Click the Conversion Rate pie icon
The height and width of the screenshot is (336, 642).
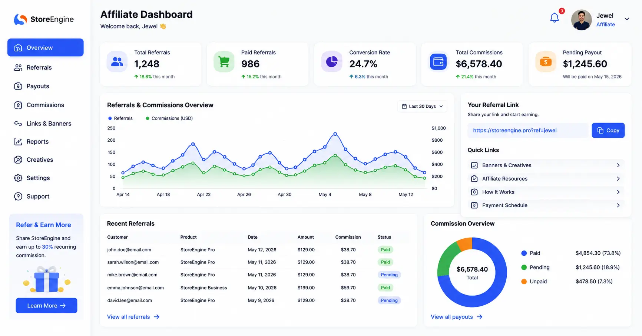tap(331, 61)
